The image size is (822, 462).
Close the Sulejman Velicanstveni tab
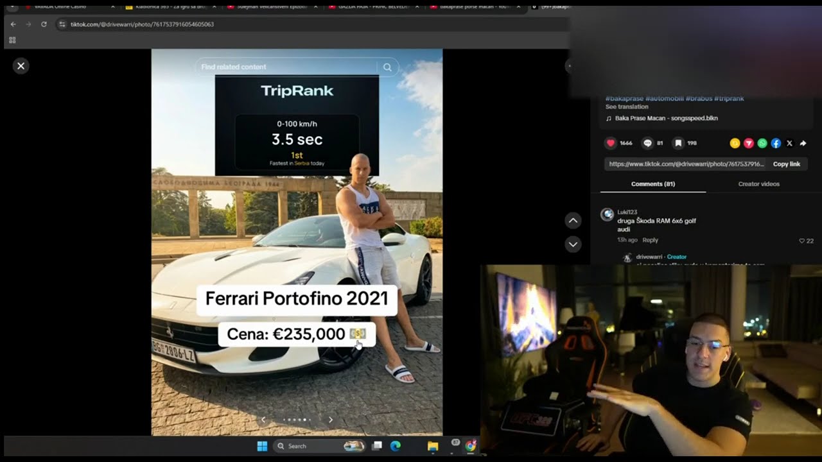(x=316, y=7)
